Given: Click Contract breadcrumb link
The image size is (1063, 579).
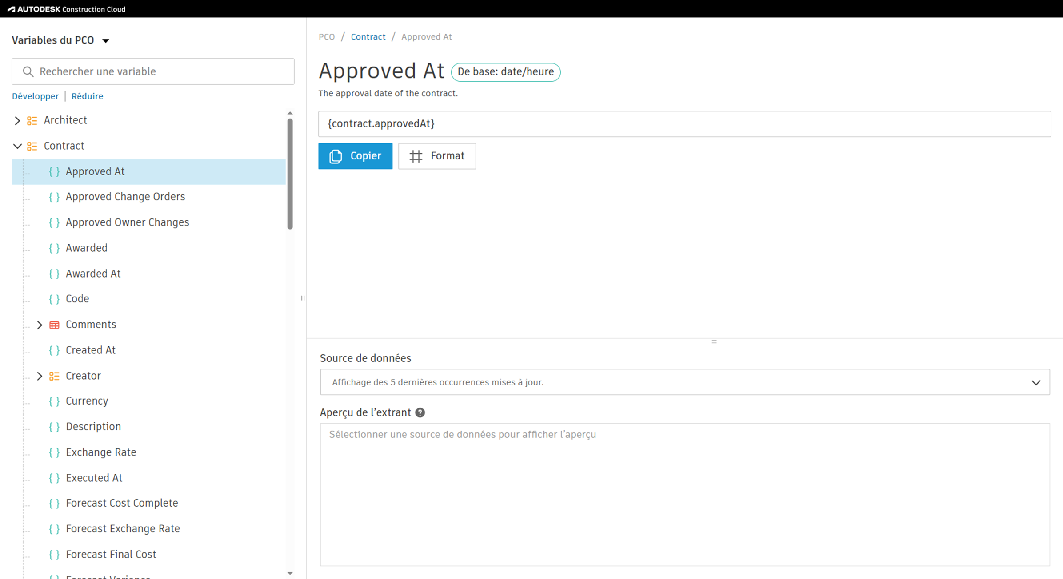Looking at the screenshot, I should pos(368,37).
